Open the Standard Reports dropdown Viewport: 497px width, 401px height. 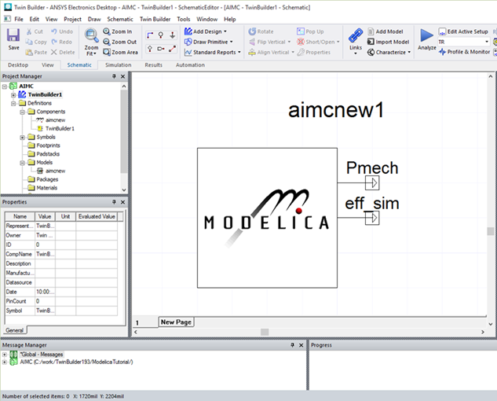click(x=239, y=52)
